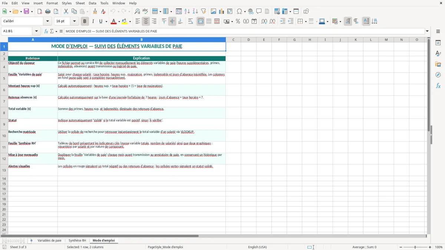Expand the Name Box dropdown
This screenshot has height=250, width=445.
click(36, 31)
